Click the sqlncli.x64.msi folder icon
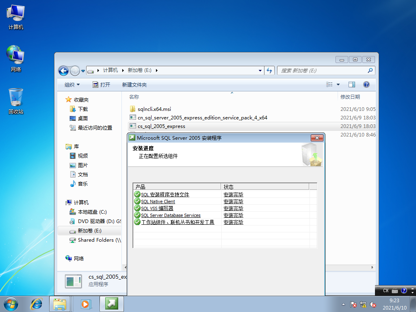The height and width of the screenshot is (312, 416). click(133, 109)
